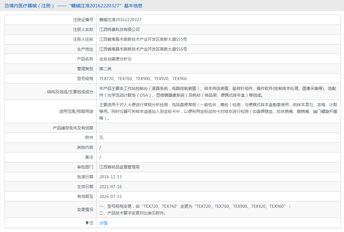
Task: Select the address in the 生产地址 row
Action: coord(143,49)
